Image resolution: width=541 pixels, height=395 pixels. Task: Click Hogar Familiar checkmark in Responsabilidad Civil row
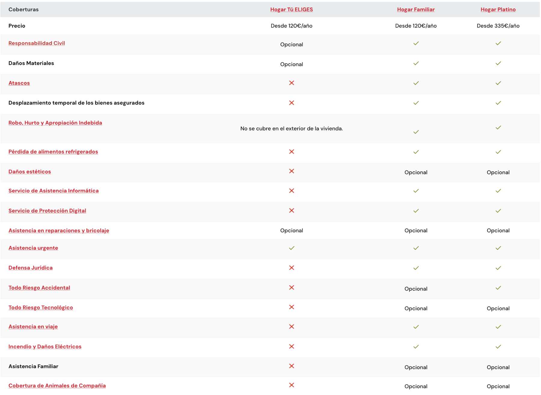[x=416, y=43]
